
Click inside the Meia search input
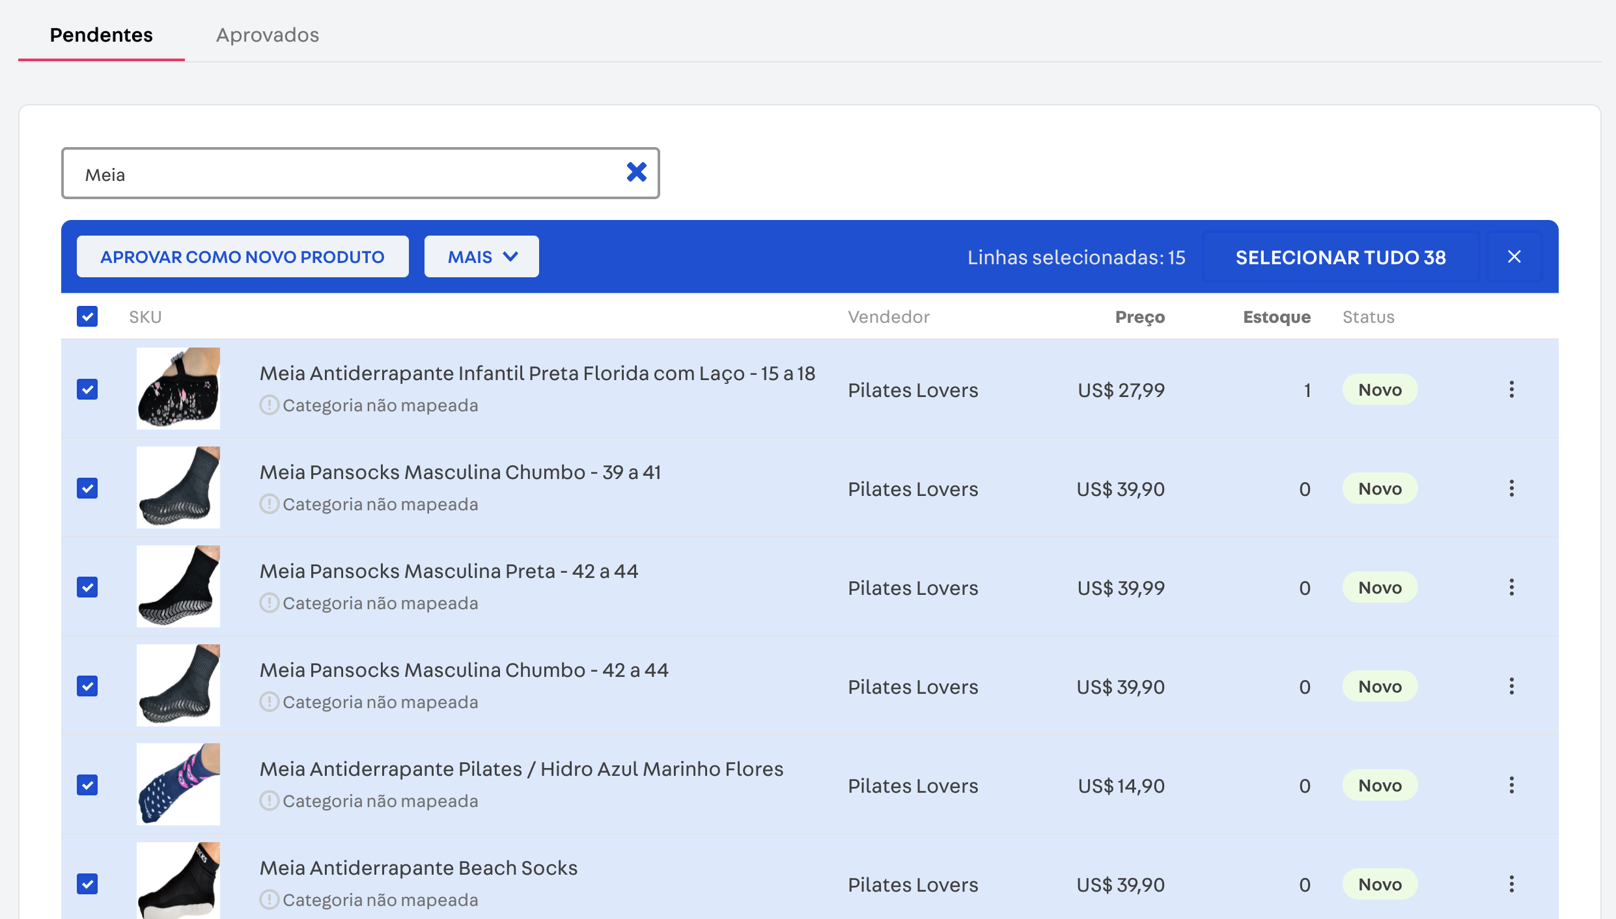point(326,173)
